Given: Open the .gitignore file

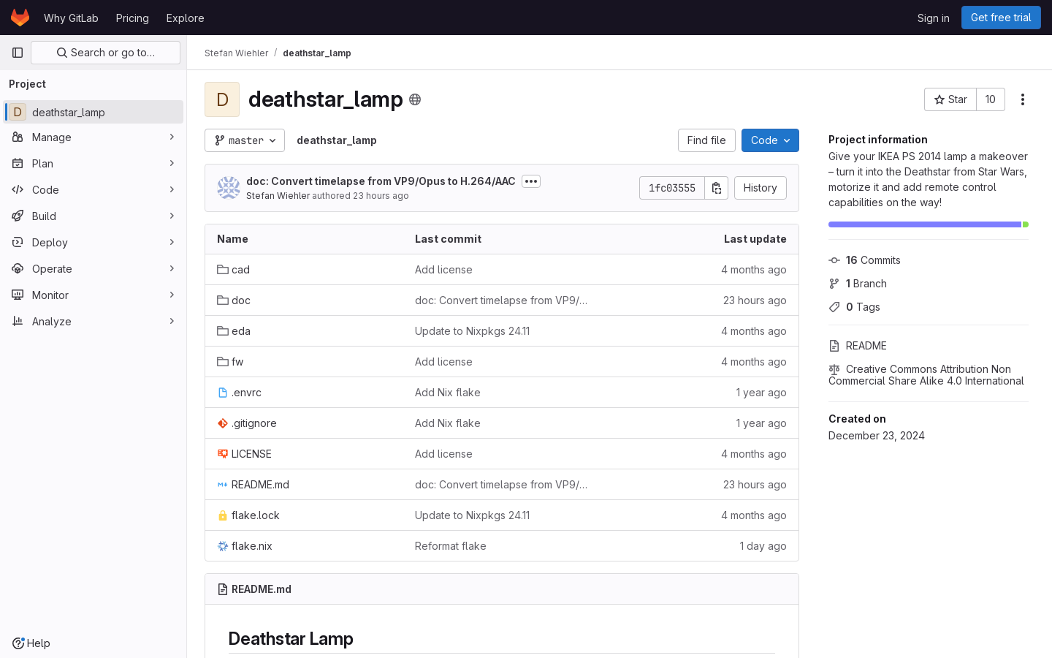Looking at the screenshot, I should (x=254, y=423).
